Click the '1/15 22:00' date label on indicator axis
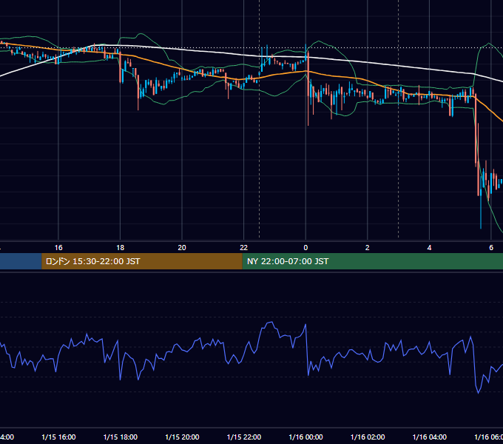Viewport: 503px width, 444px height. pyautogui.click(x=244, y=437)
